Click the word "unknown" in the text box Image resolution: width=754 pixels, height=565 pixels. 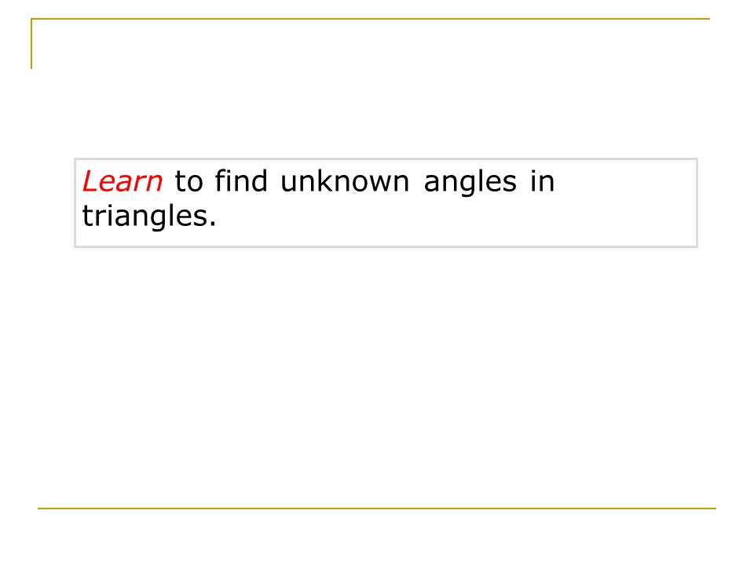345,181
